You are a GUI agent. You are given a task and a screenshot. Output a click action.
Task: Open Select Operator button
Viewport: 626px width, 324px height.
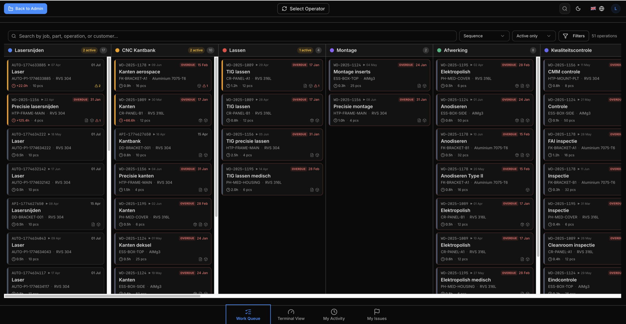(303, 9)
